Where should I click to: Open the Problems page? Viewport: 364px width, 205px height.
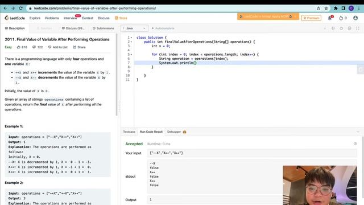point(52,18)
